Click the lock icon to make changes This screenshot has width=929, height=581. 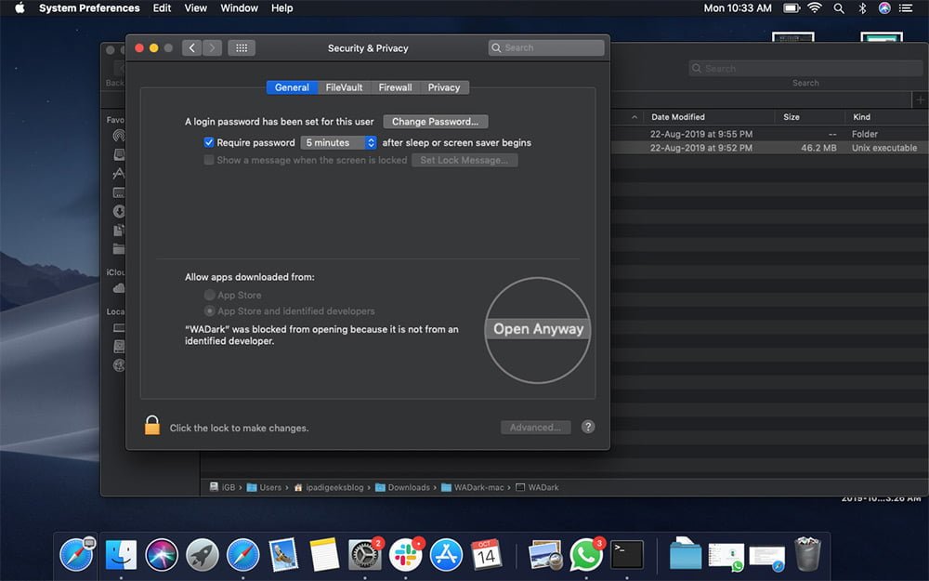pyautogui.click(x=152, y=426)
